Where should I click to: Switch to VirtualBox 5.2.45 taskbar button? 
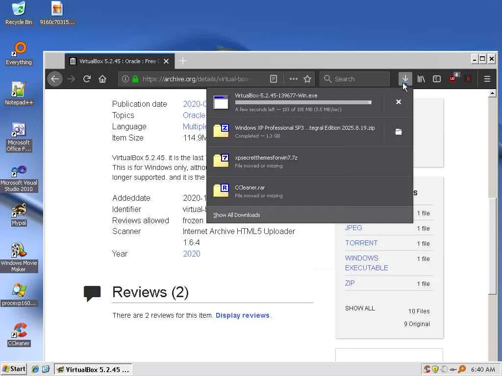point(93,369)
